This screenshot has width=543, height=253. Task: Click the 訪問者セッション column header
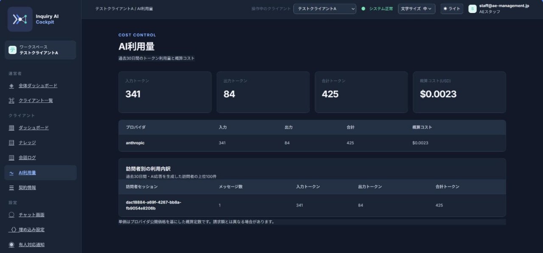pos(142,187)
